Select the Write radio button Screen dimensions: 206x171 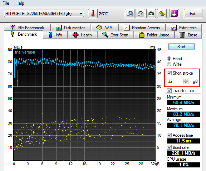[x=169, y=64]
